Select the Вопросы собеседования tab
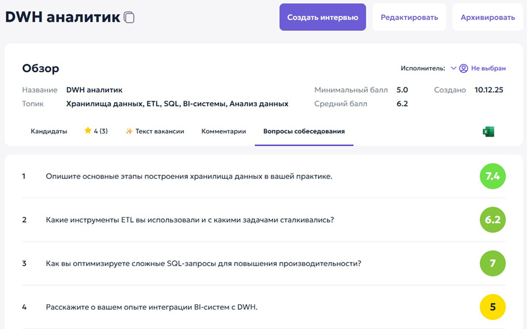This screenshot has width=527, height=329. point(304,131)
